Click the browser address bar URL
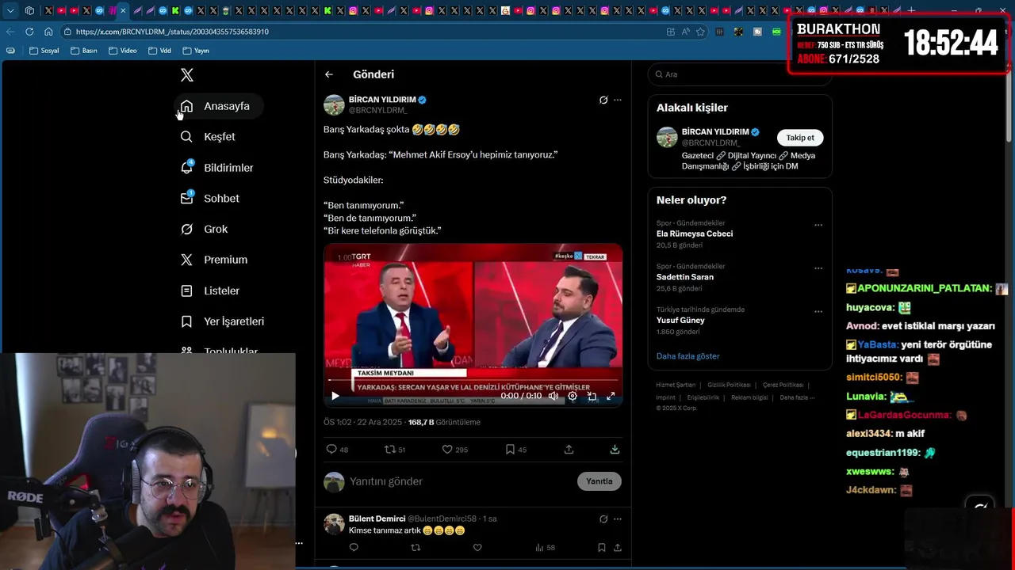The width and height of the screenshot is (1015, 570). [x=172, y=32]
